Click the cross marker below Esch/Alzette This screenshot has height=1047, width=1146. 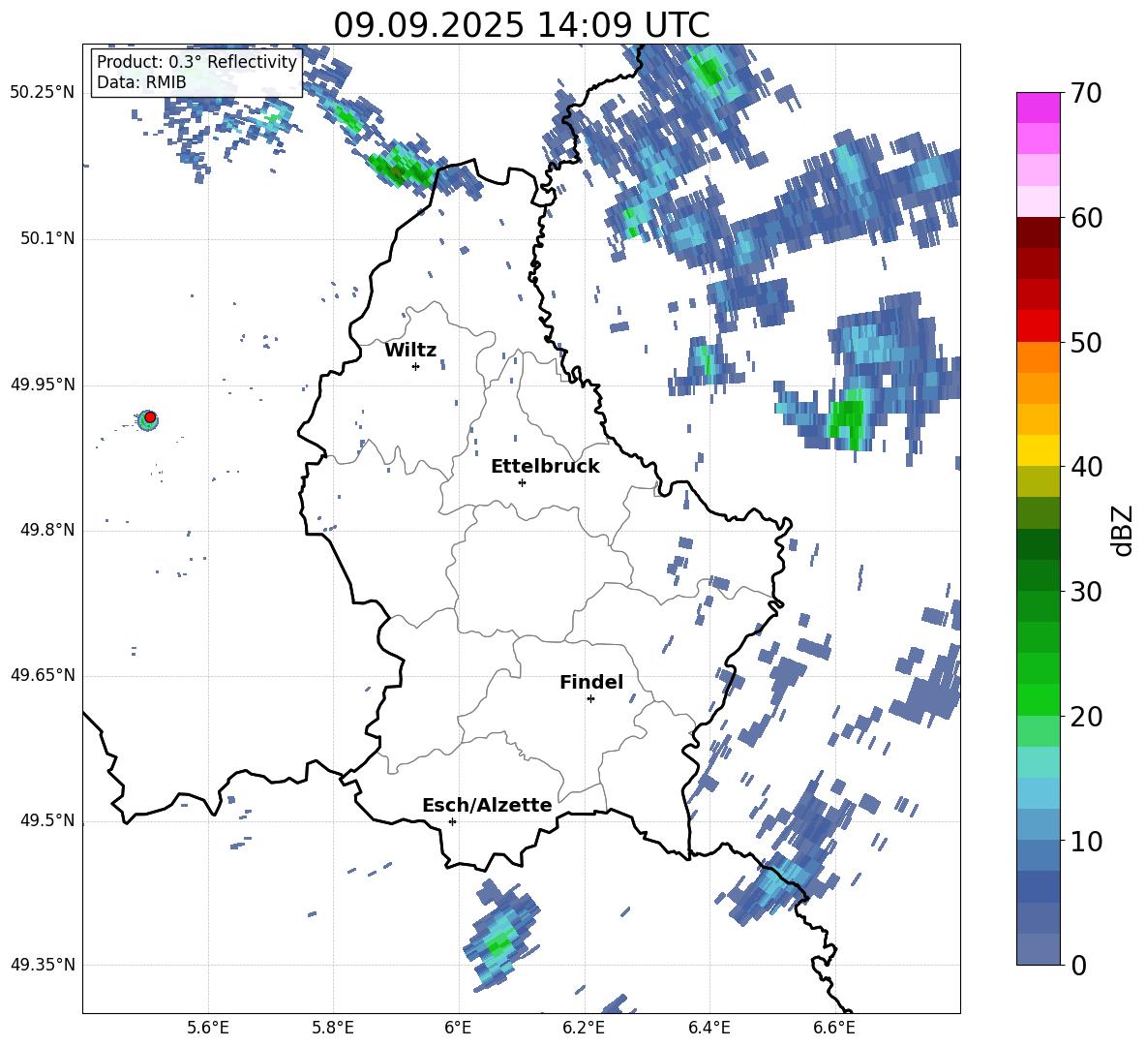452,821
